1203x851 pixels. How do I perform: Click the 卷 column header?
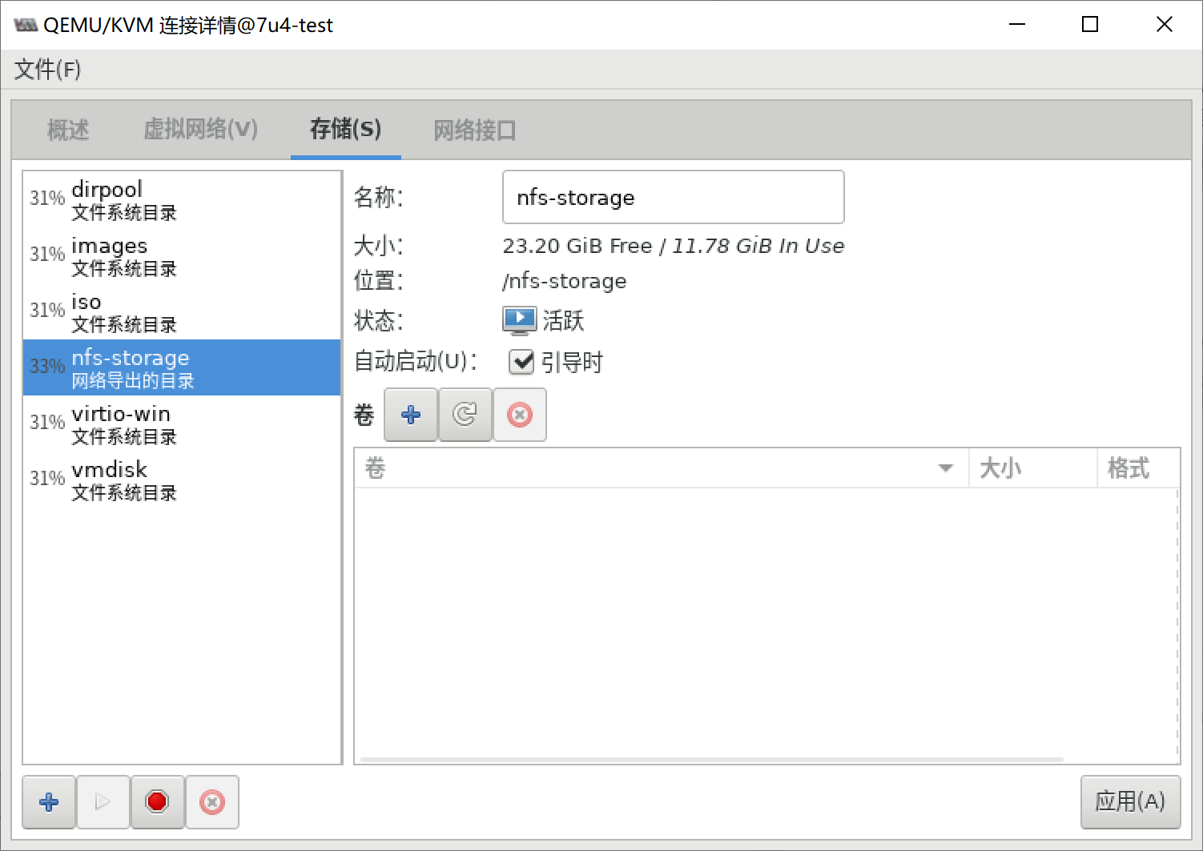tap(662, 468)
